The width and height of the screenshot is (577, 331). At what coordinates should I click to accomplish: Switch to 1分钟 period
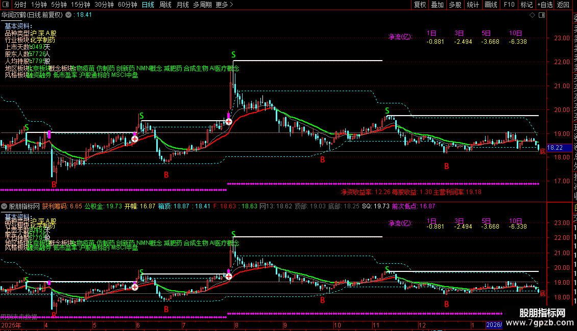tap(39, 5)
